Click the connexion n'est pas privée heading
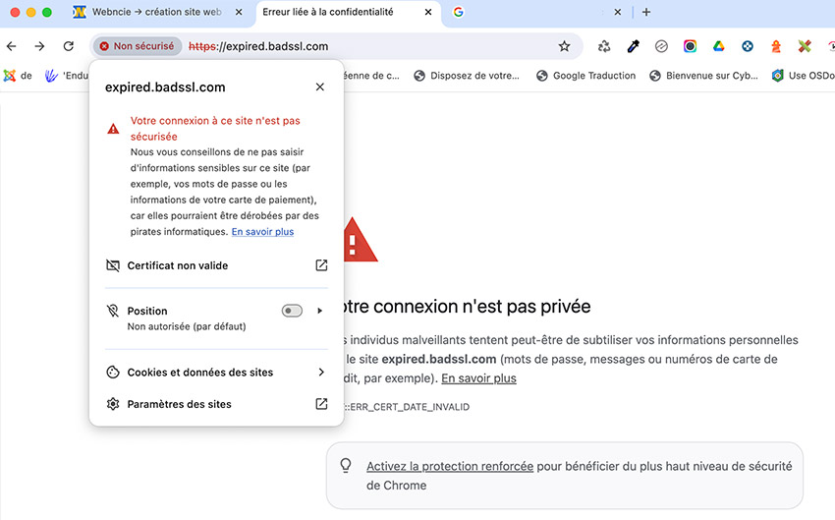This screenshot has width=835, height=520. coord(466,307)
